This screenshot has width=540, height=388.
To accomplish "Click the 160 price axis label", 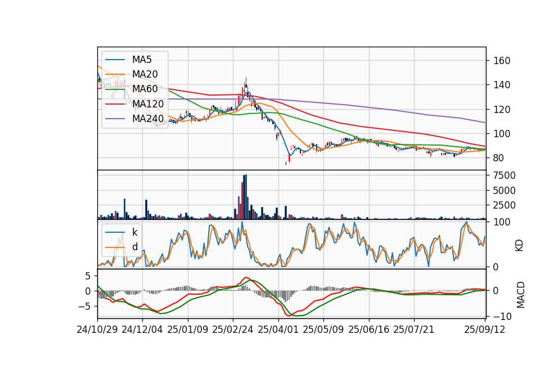I will 502,61.
